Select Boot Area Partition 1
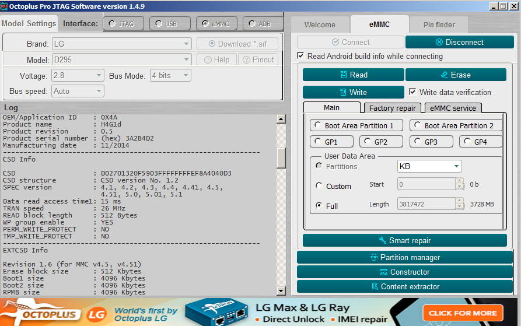Screen dimensions: 521x326 click(x=356, y=125)
